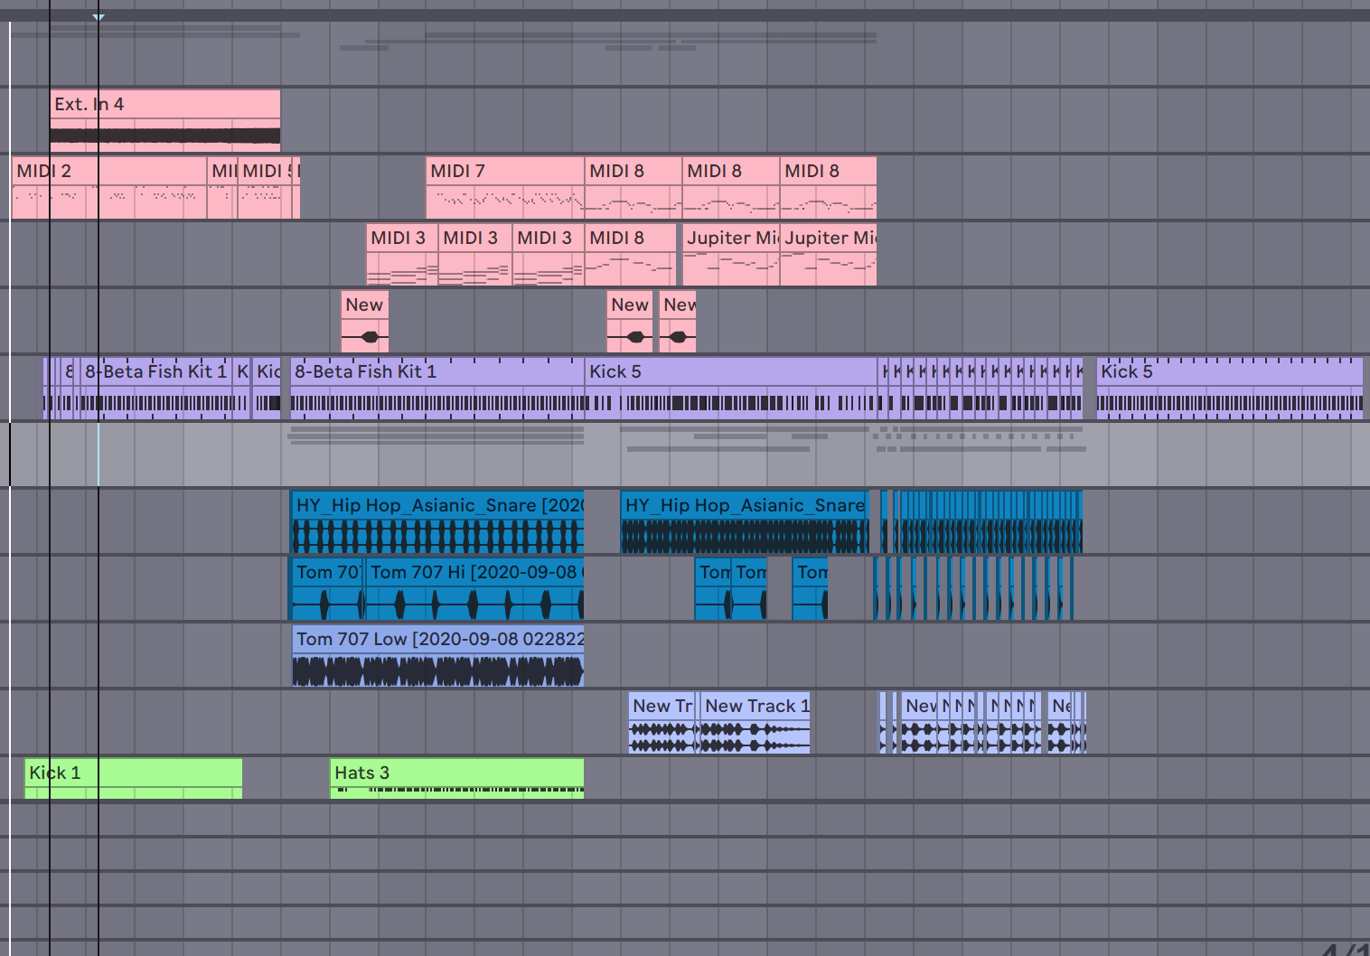Select the first Jupiter Mi clip
The image size is (1370, 956).
tap(730, 255)
